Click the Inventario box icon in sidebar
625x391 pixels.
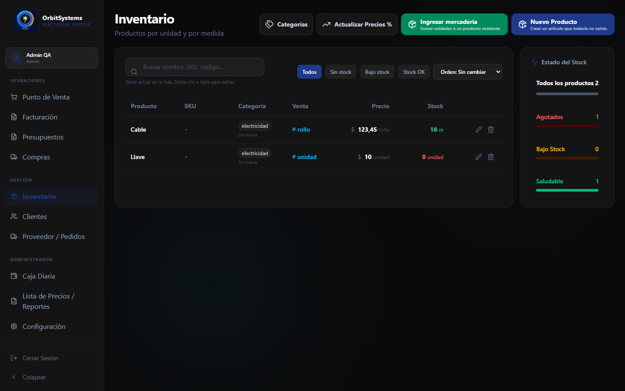coord(14,196)
